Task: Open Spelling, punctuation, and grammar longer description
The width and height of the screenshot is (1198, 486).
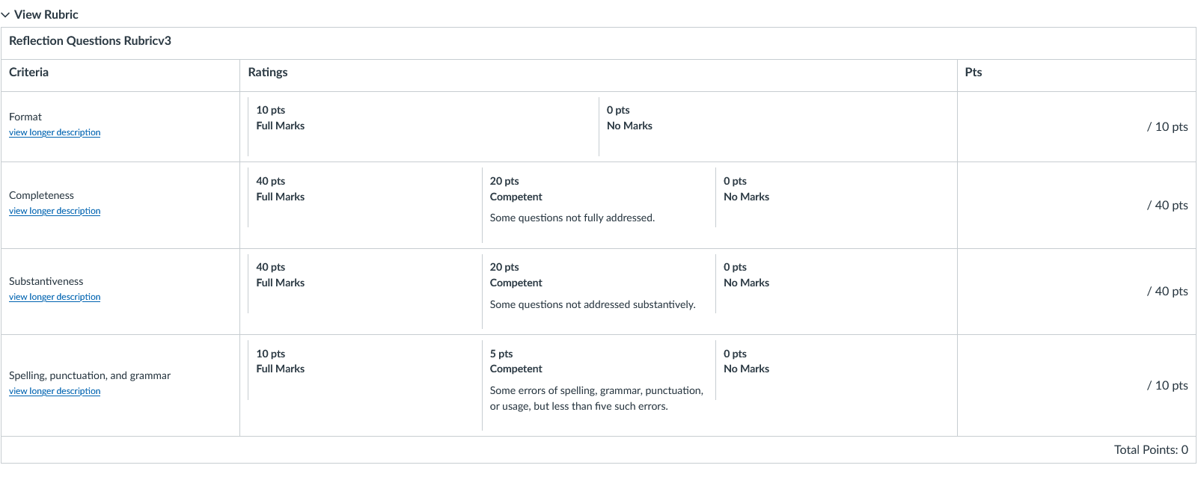Action: 55,391
